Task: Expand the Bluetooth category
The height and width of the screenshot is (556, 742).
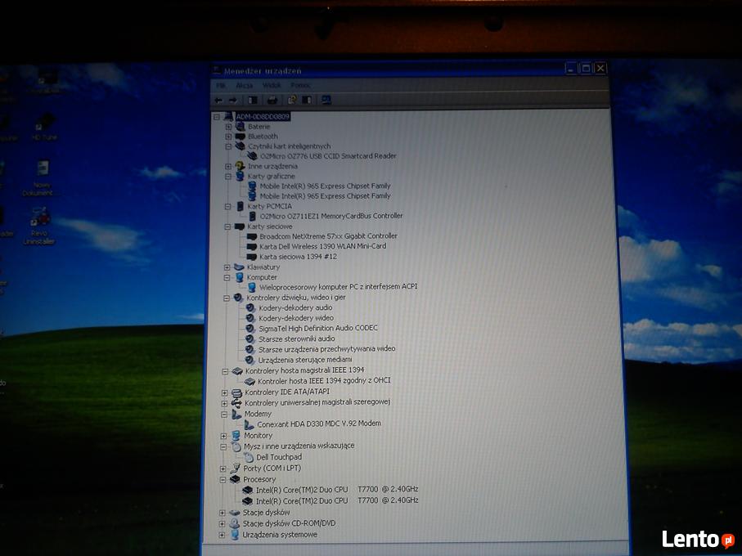Action: [228, 137]
